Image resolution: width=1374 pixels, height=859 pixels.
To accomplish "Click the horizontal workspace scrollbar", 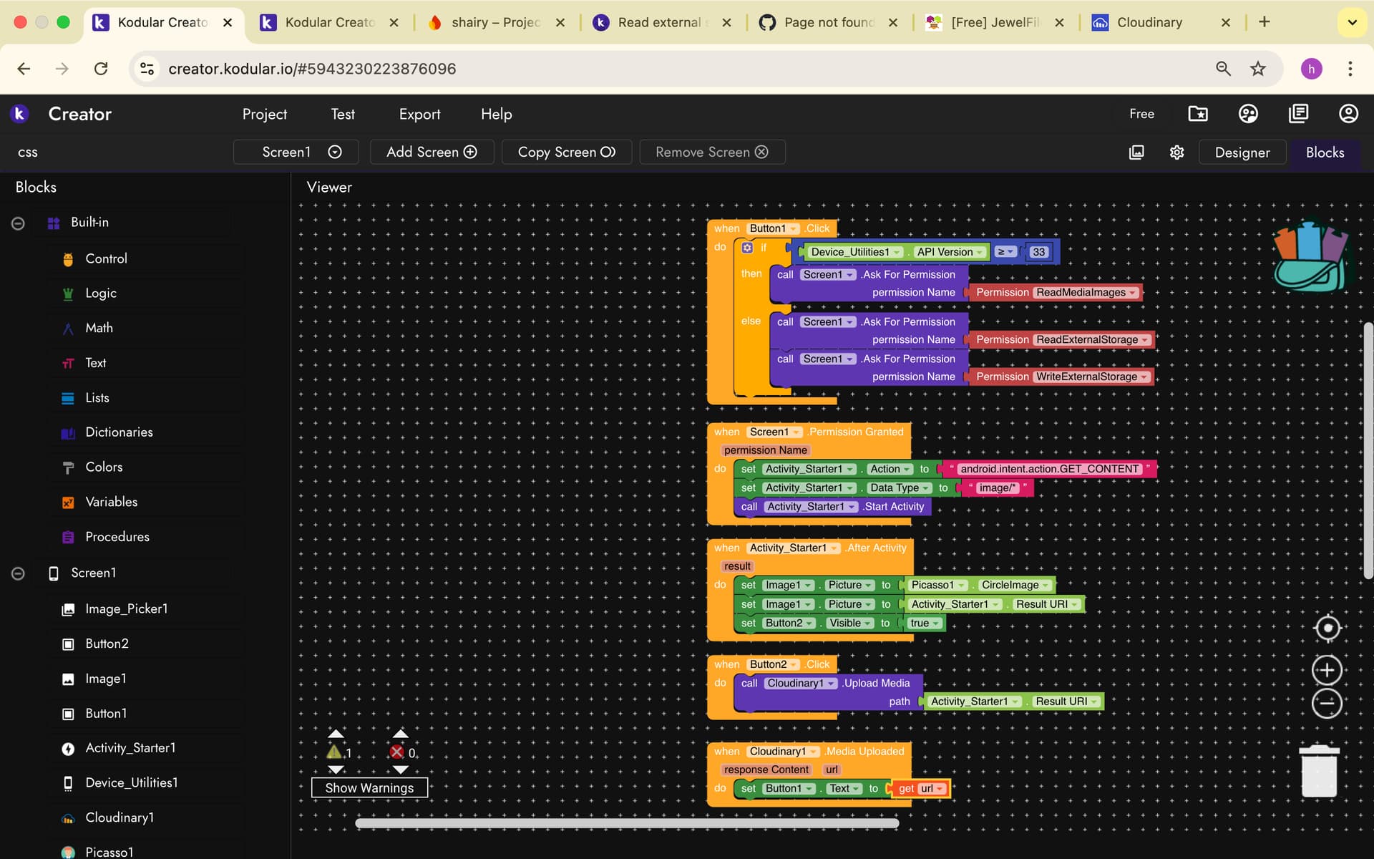I will point(627,823).
